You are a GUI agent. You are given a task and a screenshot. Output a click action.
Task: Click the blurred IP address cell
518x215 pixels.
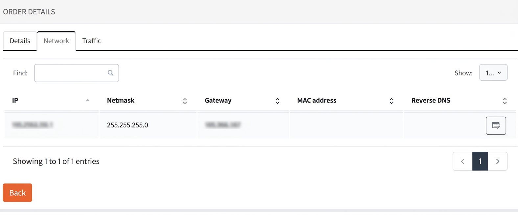pyautogui.click(x=52, y=125)
